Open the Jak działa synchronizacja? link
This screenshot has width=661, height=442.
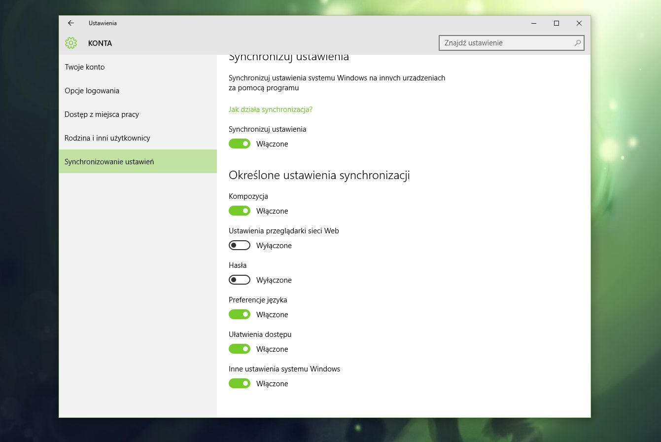tap(271, 109)
